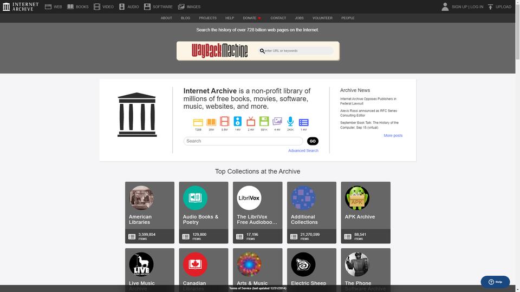Click the large Internet Archive temple logo
The width and height of the screenshot is (520, 292).
(137, 115)
